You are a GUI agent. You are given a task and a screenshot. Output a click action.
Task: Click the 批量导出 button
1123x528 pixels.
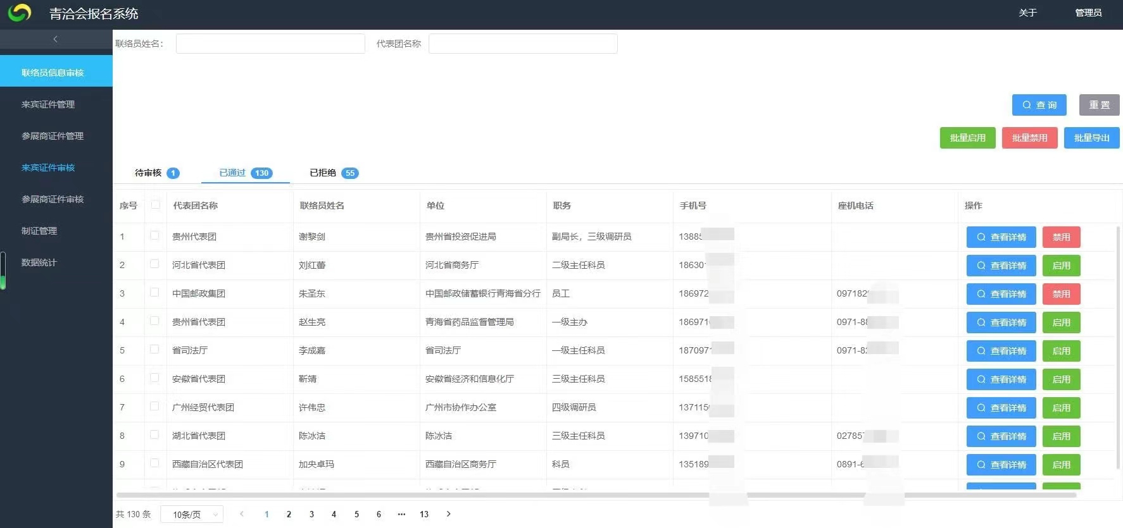point(1091,138)
